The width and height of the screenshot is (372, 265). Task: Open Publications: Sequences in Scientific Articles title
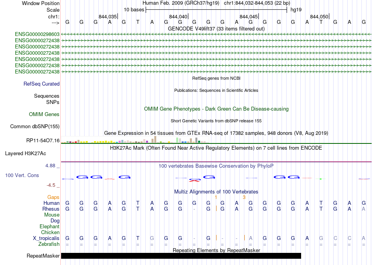click(216, 90)
